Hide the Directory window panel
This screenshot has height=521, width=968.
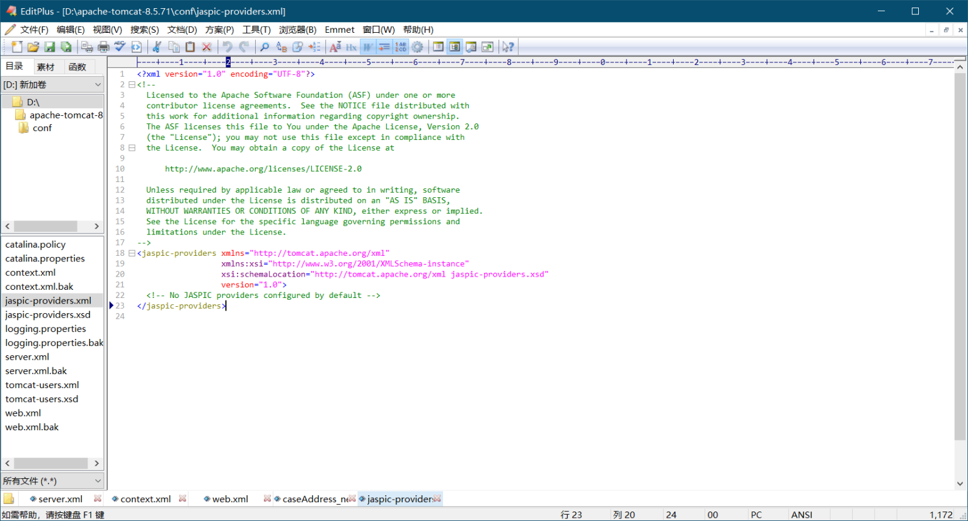pyautogui.click(x=454, y=47)
